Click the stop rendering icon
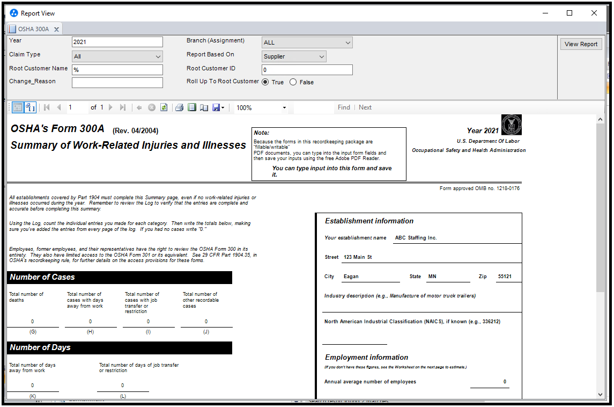The height and width of the screenshot is (407, 614). coord(152,107)
